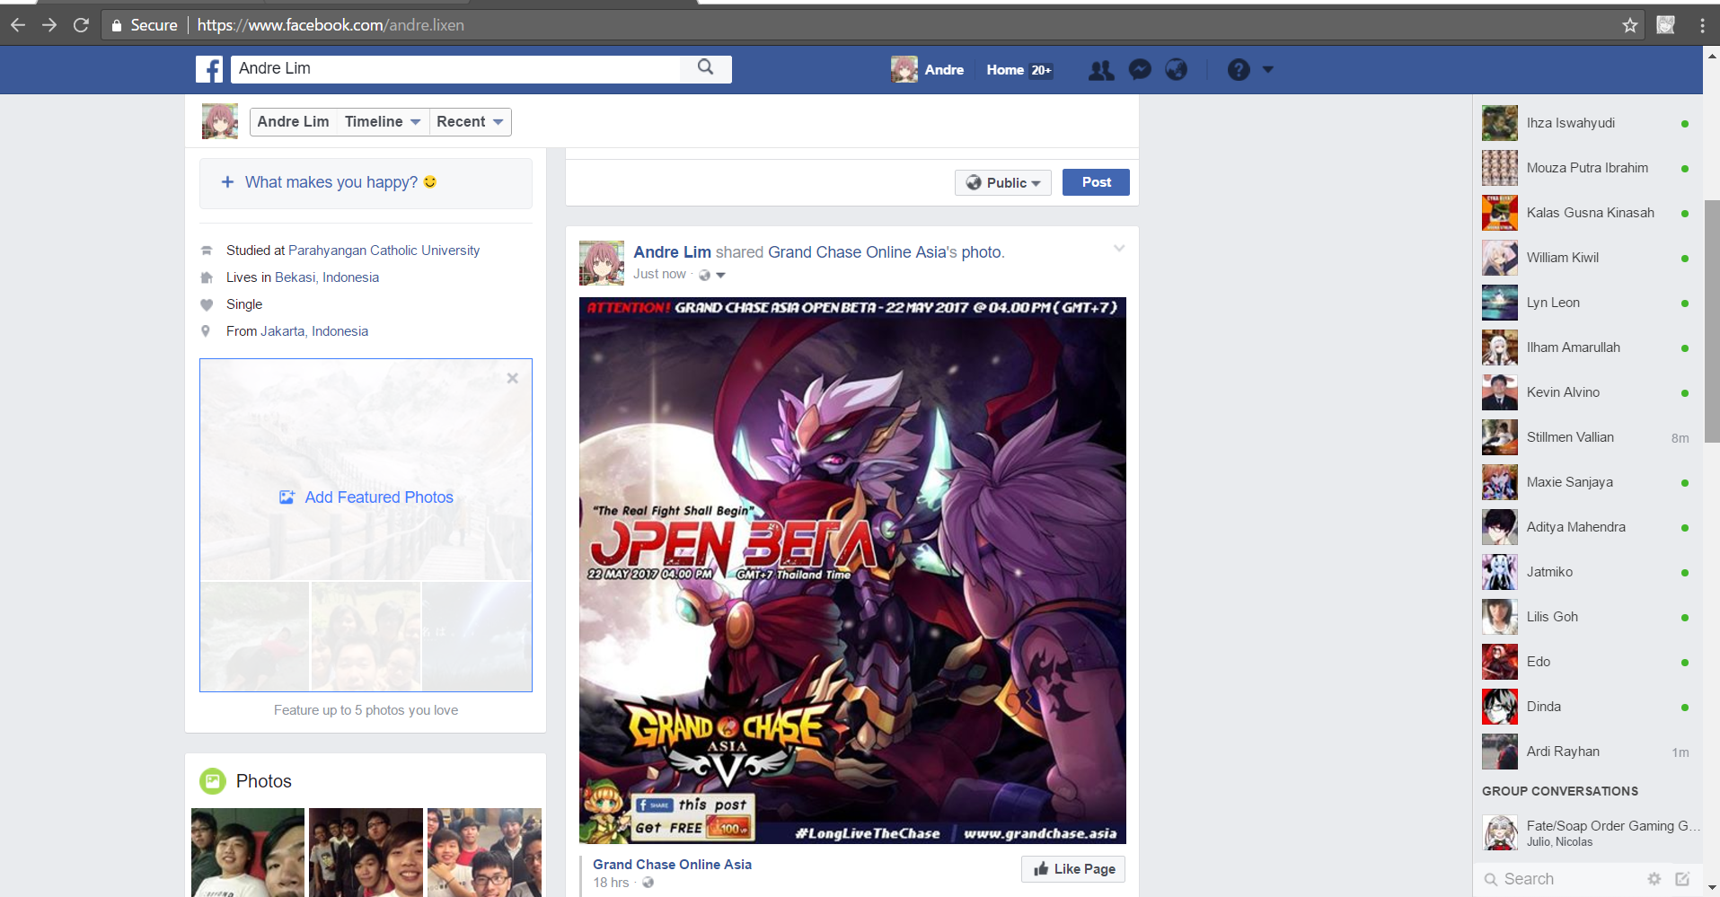Open chat with Jatmiko
The height and width of the screenshot is (897, 1720).
[x=1587, y=572]
